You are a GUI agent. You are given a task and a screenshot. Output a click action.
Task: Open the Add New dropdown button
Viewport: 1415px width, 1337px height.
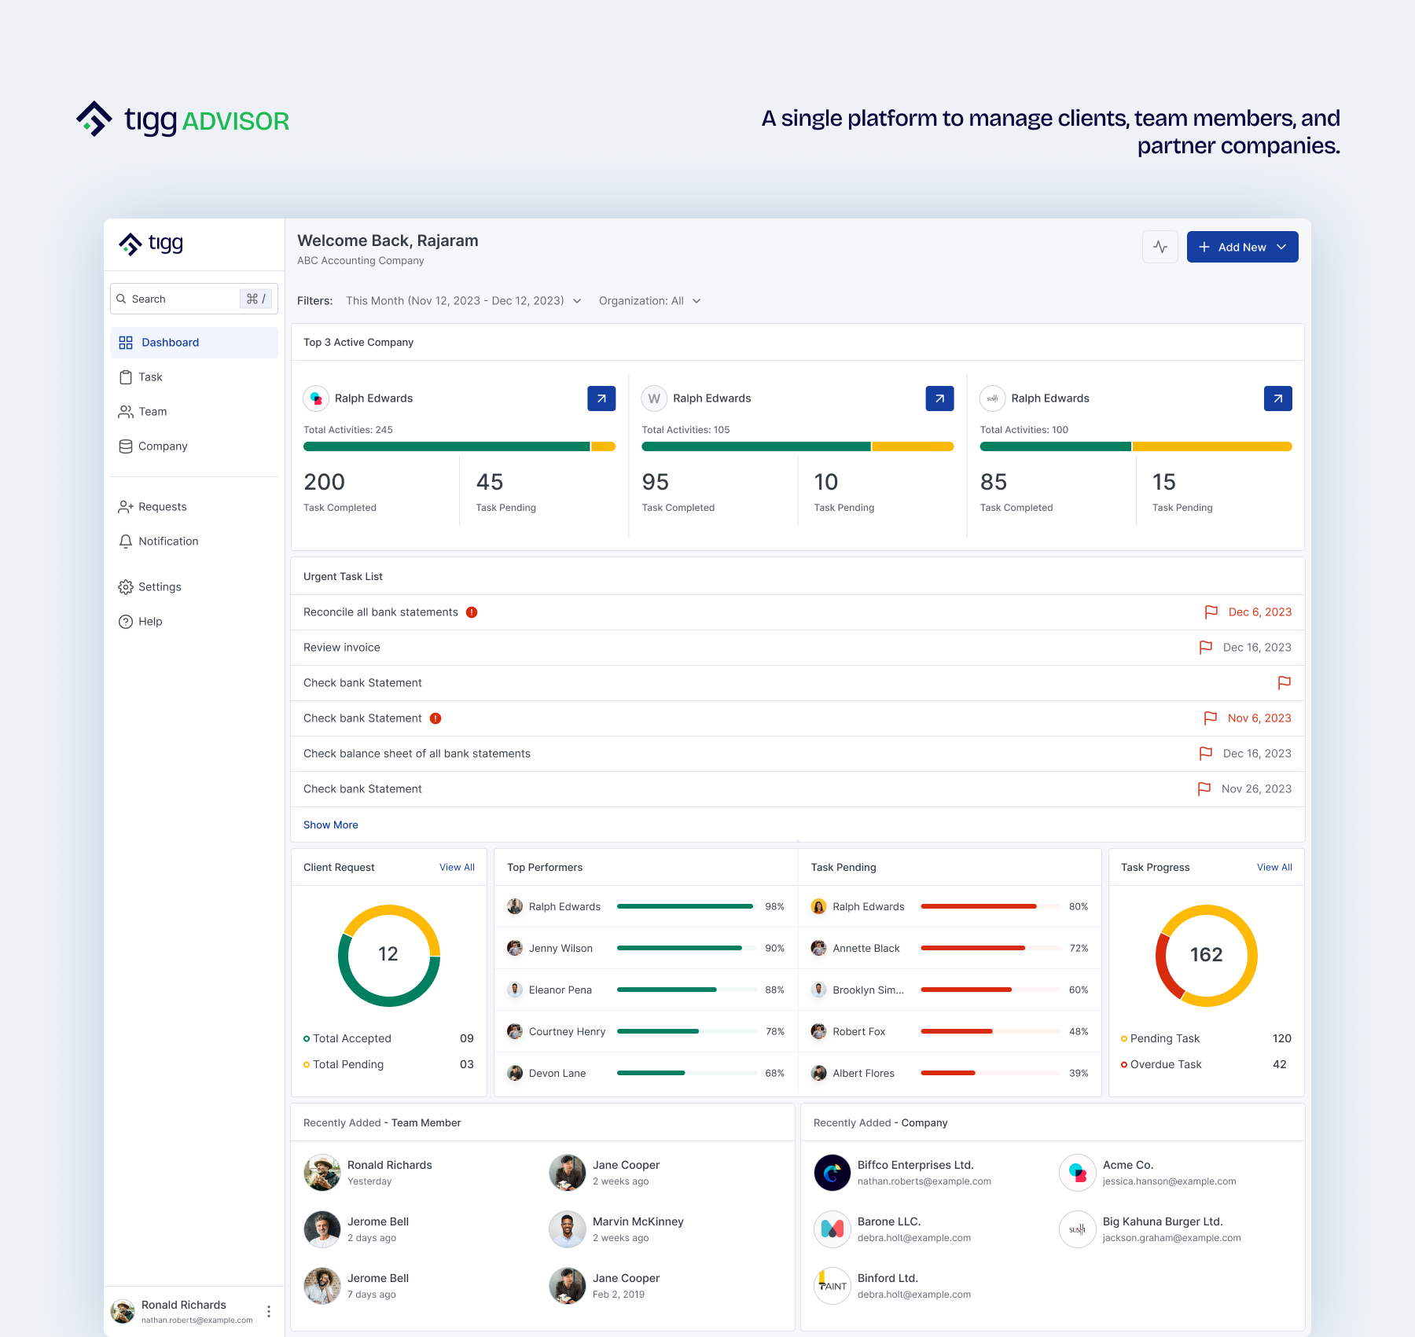pos(1242,247)
